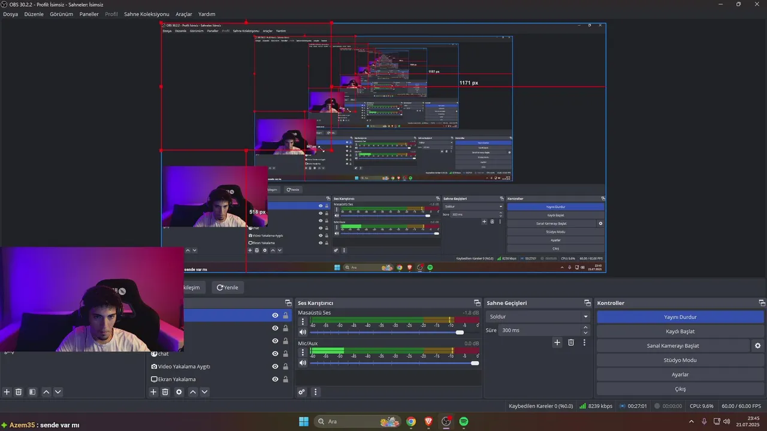Open scene filters icon in Scenes toolbar
This screenshot has width=767, height=431.
pos(32,392)
